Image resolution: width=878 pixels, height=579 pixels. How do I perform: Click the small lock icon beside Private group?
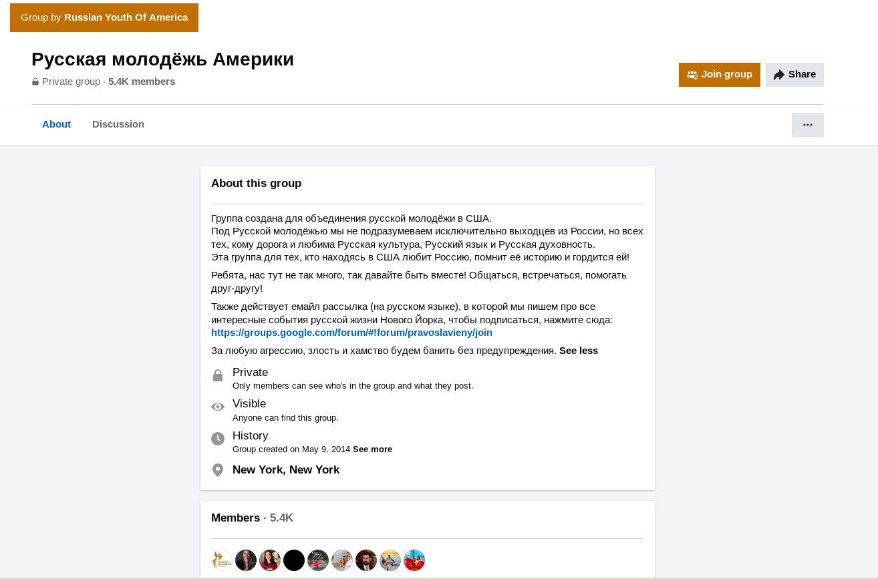(35, 82)
